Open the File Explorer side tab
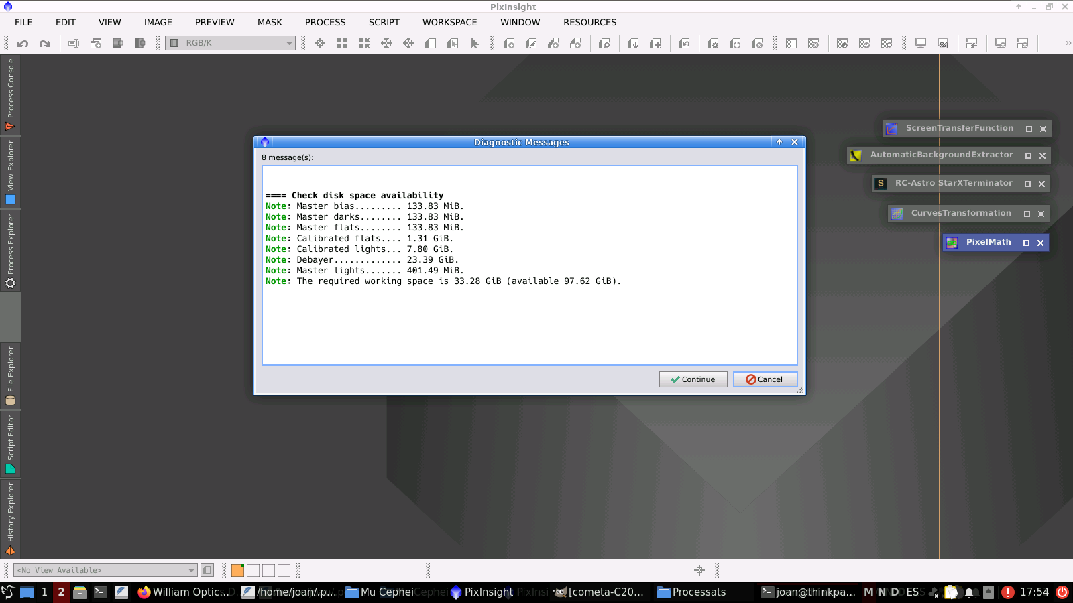The width and height of the screenshot is (1073, 603). click(10, 375)
